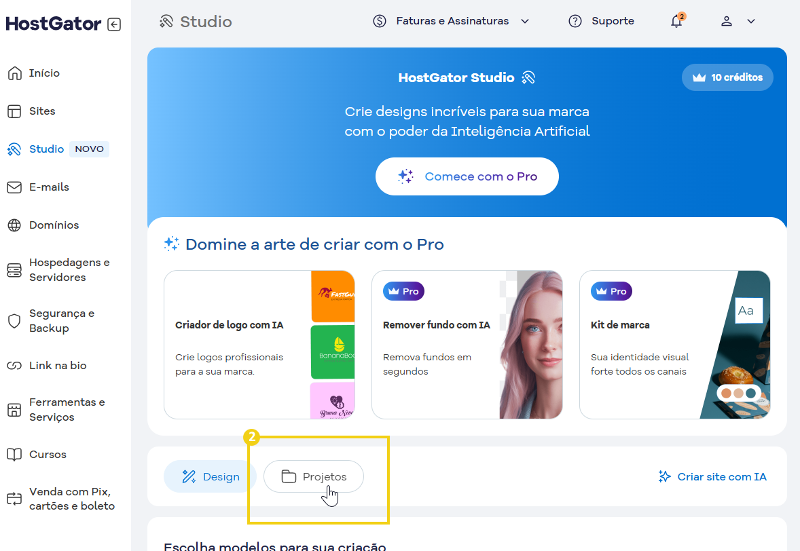Click the Suporte question mark icon
800x551 pixels.
pos(575,21)
